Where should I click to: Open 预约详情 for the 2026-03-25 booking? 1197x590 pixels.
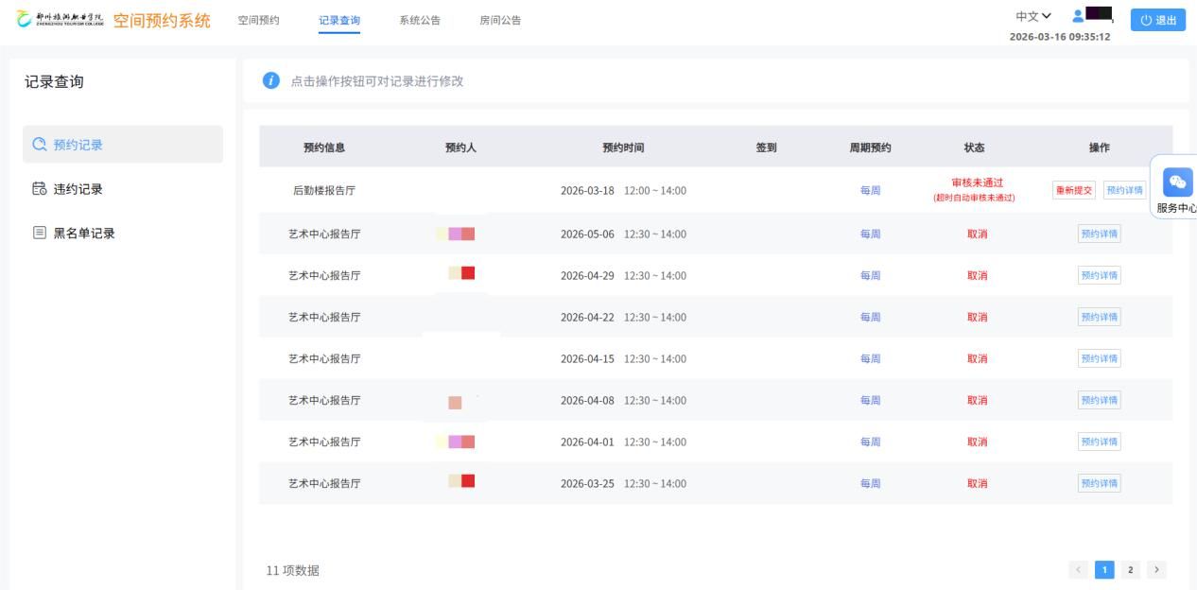1099,483
